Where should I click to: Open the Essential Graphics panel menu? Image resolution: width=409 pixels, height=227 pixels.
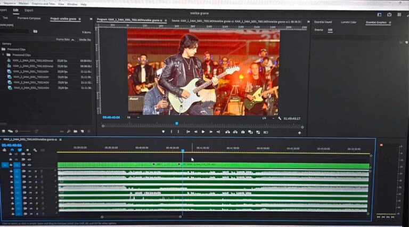tap(390, 23)
